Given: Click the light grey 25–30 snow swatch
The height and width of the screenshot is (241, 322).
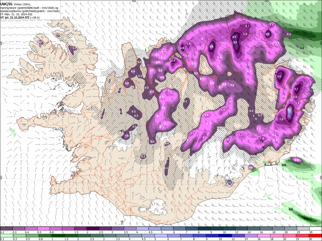Looking at the screenshot, I should (303, 229).
